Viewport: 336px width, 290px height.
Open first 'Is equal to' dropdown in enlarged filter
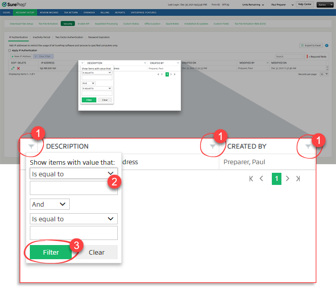click(x=73, y=174)
